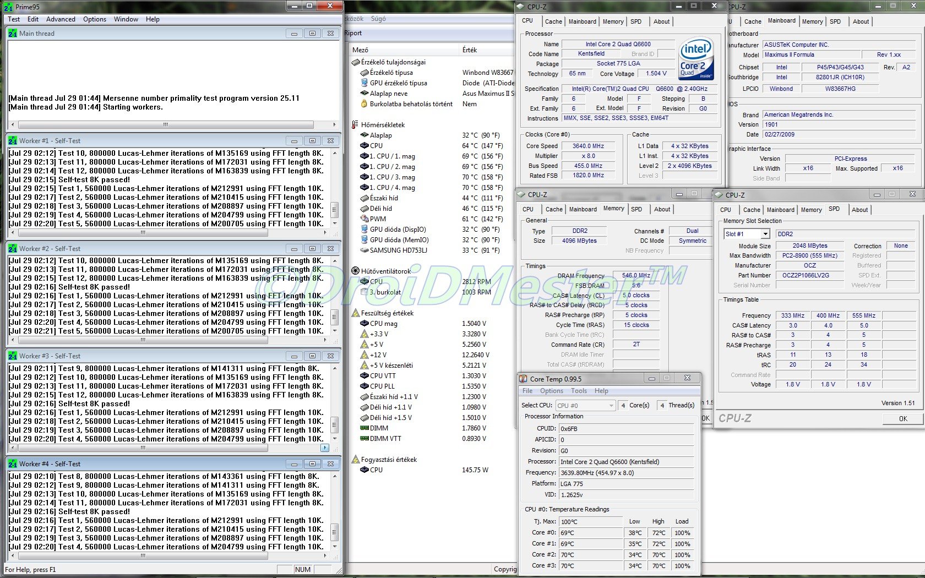This screenshot has width=925, height=578.
Task: Click the Main thread window icon
Action: (x=13, y=34)
